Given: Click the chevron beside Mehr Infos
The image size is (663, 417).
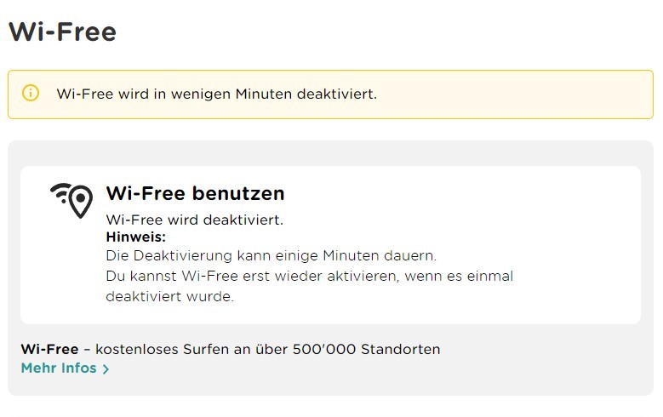Looking at the screenshot, I should (106, 369).
